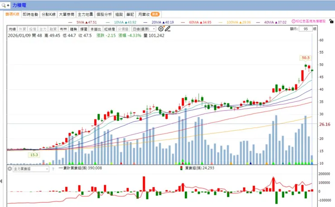This screenshot has height=207, width=335.
Task: Open the question mark help for 主力買賣超
Action: click(x=53, y=169)
